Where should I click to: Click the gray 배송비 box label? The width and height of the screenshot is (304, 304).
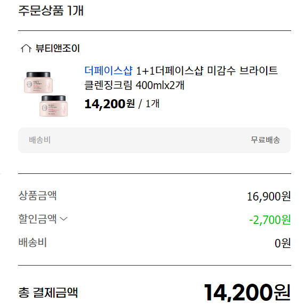(40, 140)
